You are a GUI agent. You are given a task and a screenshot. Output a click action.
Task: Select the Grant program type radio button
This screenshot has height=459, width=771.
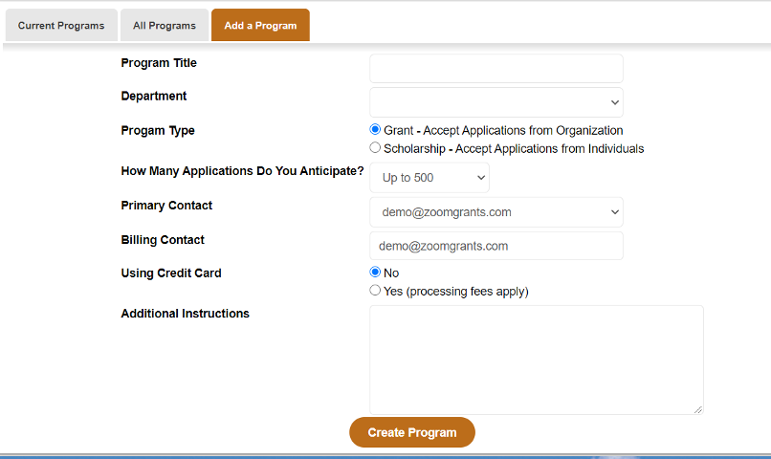click(375, 129)
